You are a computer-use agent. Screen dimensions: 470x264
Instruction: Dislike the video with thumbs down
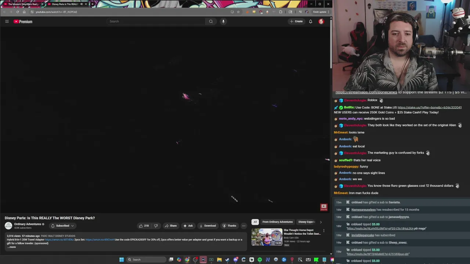click(x=156, y=226)
